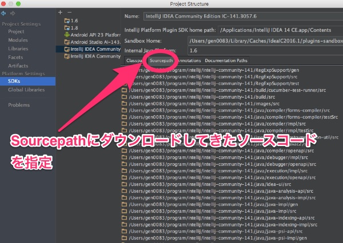The height and width of the screenshot is (243, 343).
Task: Select the java/compiler/openapi/src path
Action: point(221,151)
